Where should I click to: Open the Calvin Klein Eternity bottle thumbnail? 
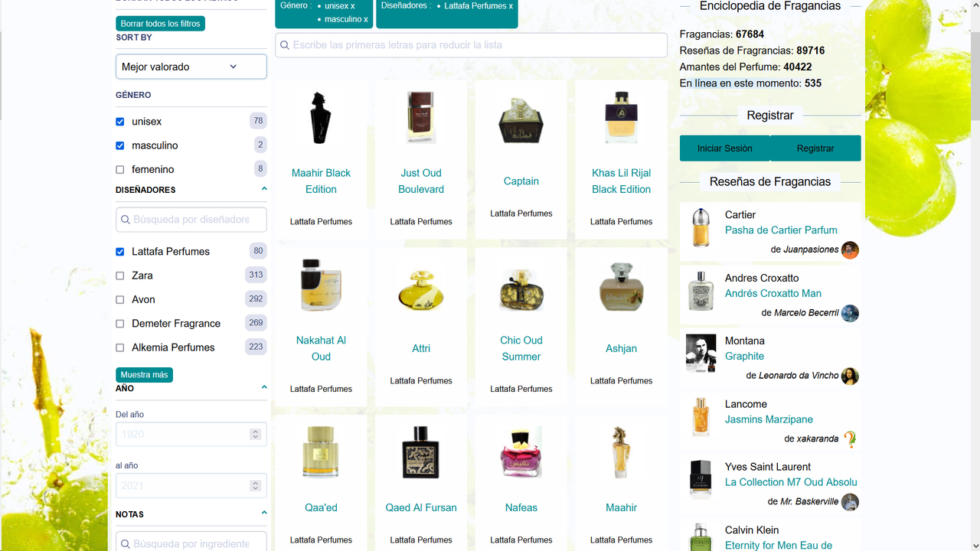[x=701, y=537]
